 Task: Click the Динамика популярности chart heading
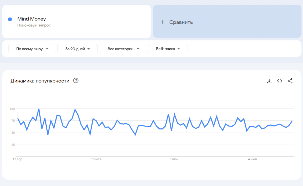40,81
